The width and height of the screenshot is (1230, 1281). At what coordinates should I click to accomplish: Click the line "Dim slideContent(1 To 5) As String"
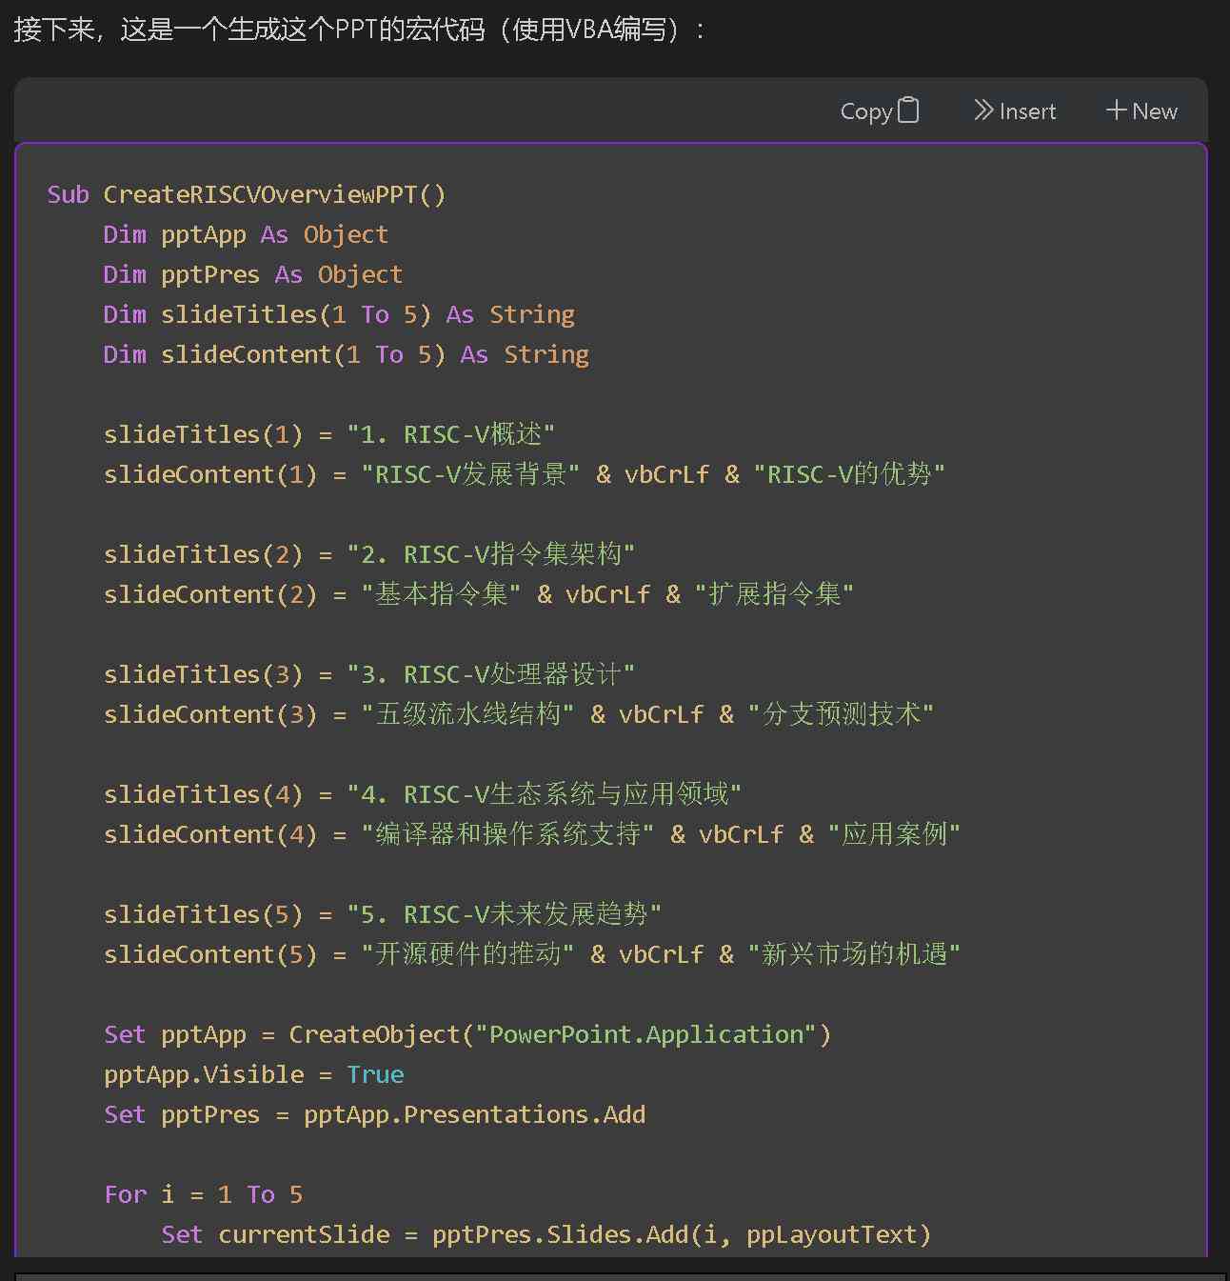click(347, 354)
